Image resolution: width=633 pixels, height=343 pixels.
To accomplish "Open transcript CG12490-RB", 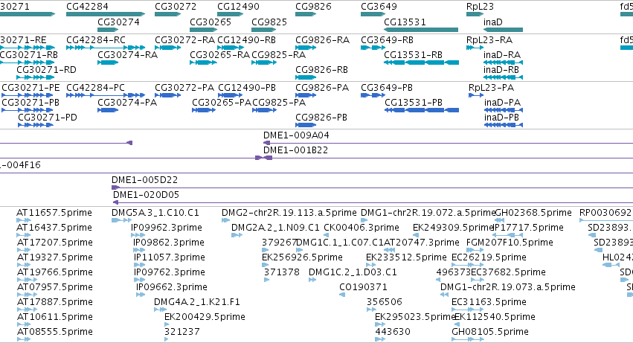I will point(247,40).
